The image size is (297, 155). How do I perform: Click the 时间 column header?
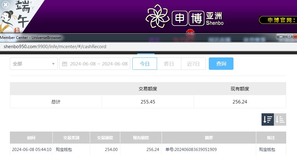click(31, 138)
